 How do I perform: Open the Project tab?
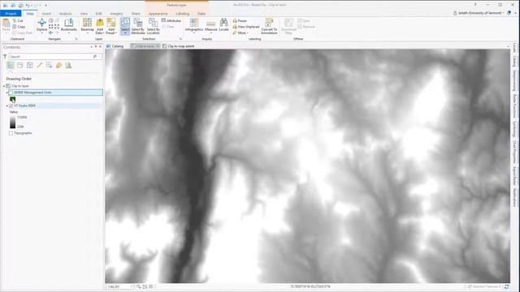[11, 14]
